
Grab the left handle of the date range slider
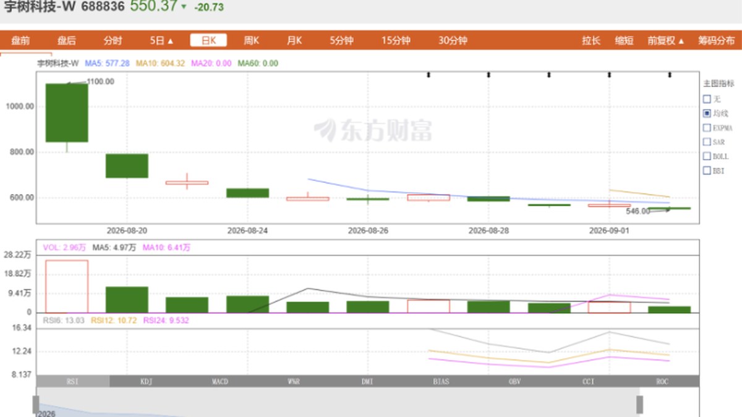[x=36, y=405]
